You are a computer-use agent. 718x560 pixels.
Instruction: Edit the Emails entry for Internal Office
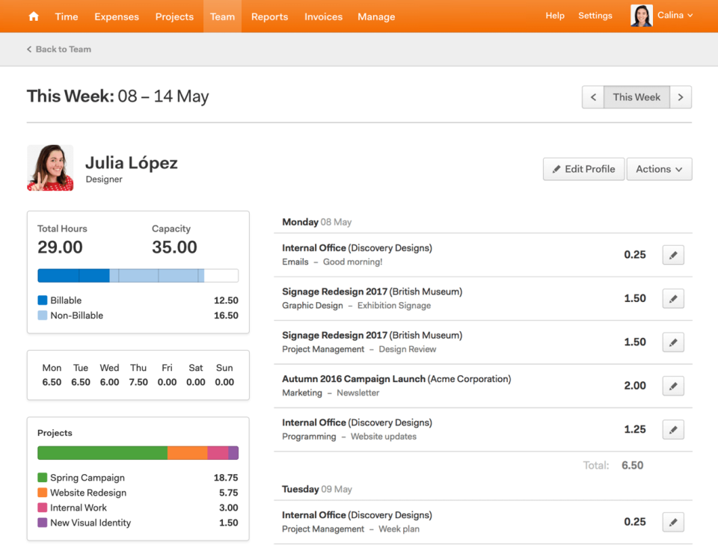point(672,254)
